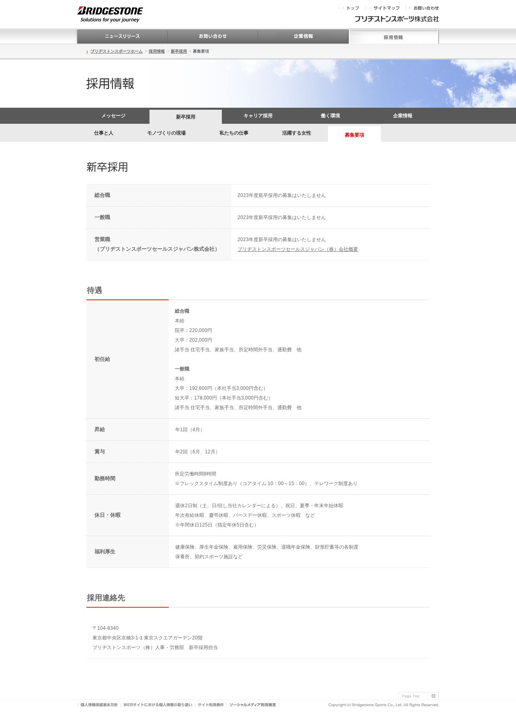Open ソーシャルメディア利用規定 footer link

tap(252, 705)
